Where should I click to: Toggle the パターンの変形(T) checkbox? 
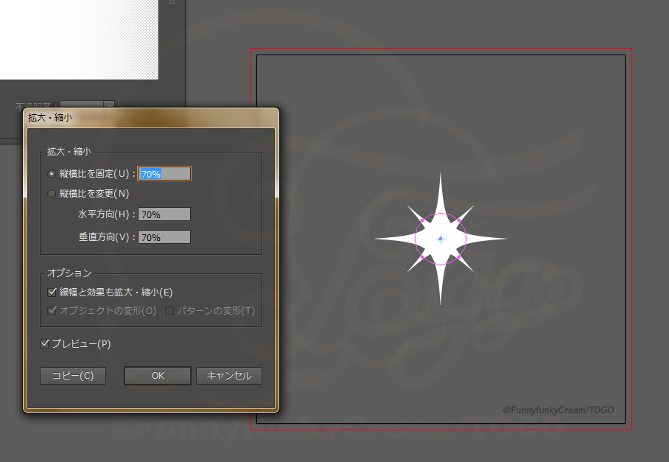[x=169, y=311]
